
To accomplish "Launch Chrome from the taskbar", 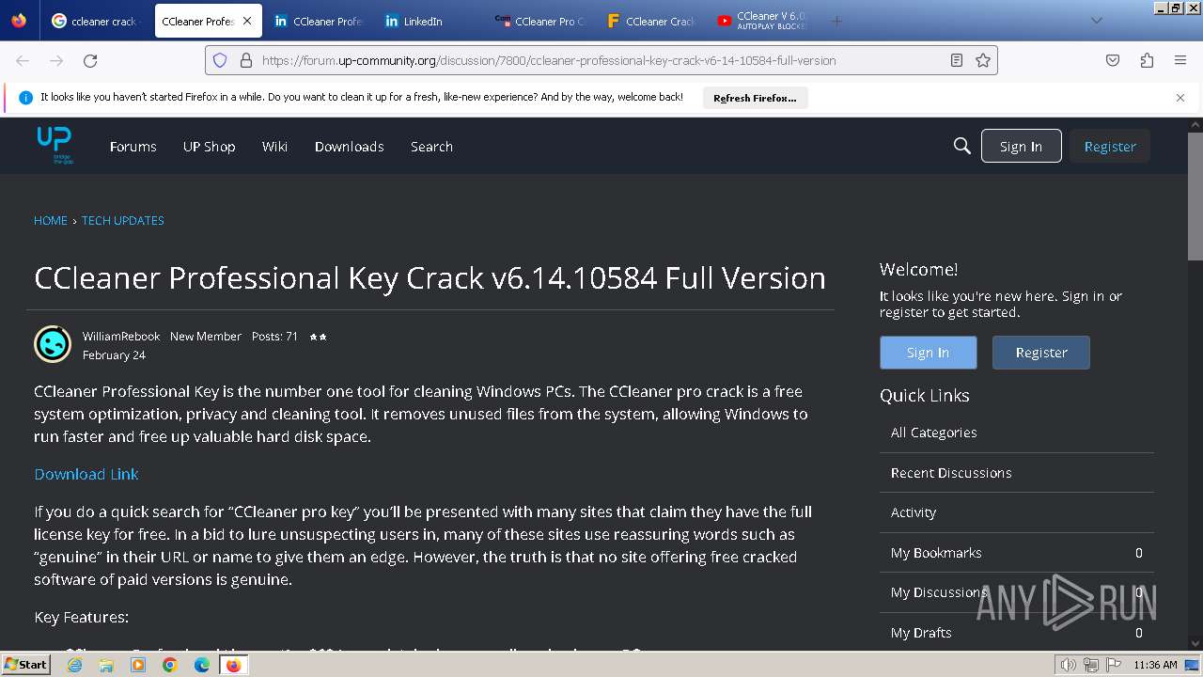I will pos(170,665).
